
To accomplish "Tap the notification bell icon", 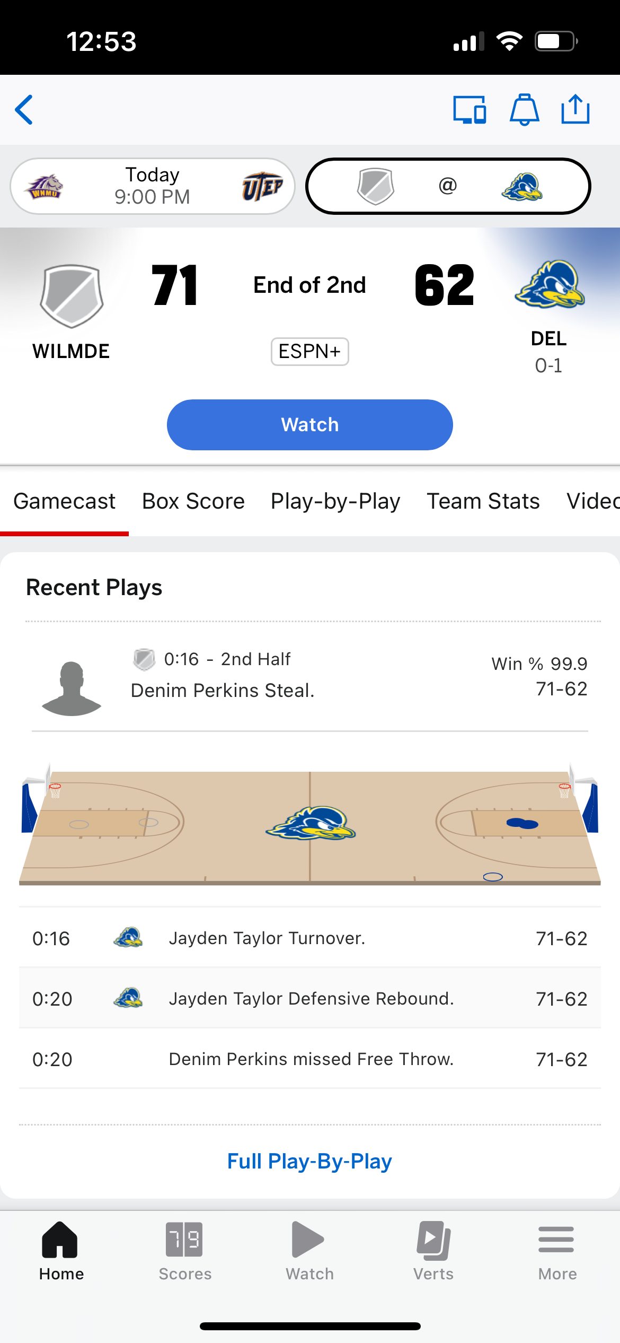I will (524, 110).
